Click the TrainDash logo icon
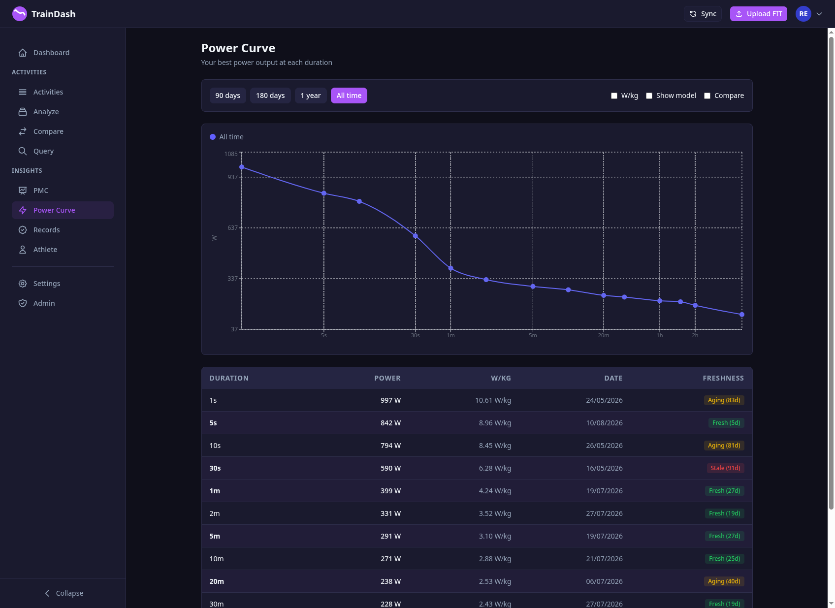 (x=20, y=14)
